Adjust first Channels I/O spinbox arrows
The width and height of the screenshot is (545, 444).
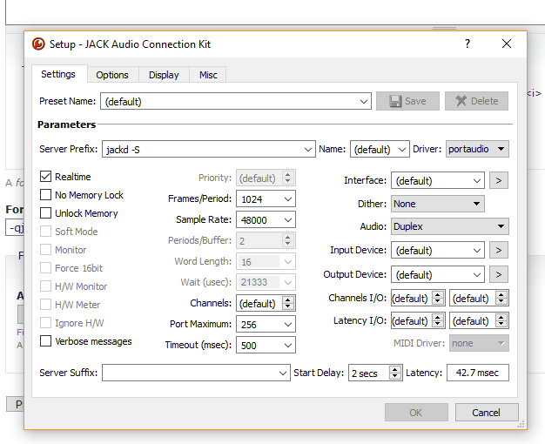pos(438,298)
